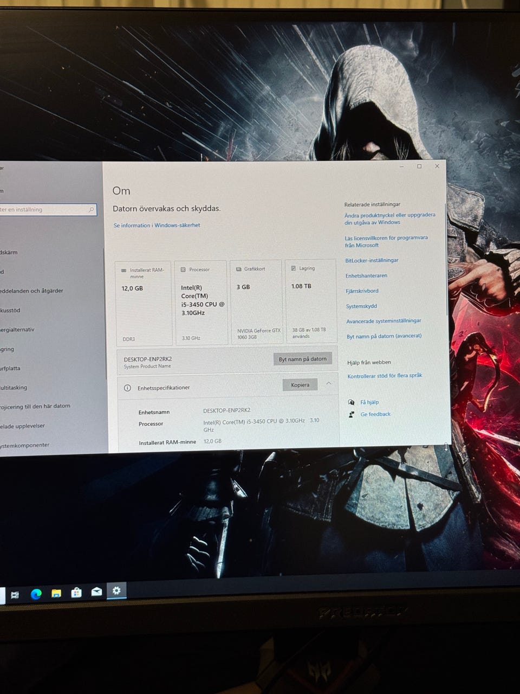520x694 pixels.
Task: Open File Explorer from the taskbar
Action: [x=56, y=594]
